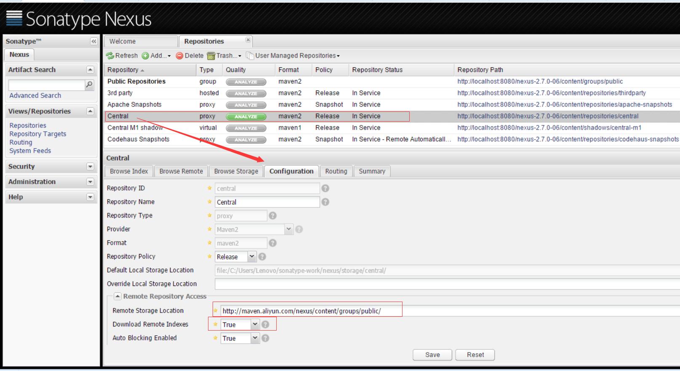Click help icon beside Repository ID field
Image resolution: width=680 pixels, height=371 pixels.
325,188
